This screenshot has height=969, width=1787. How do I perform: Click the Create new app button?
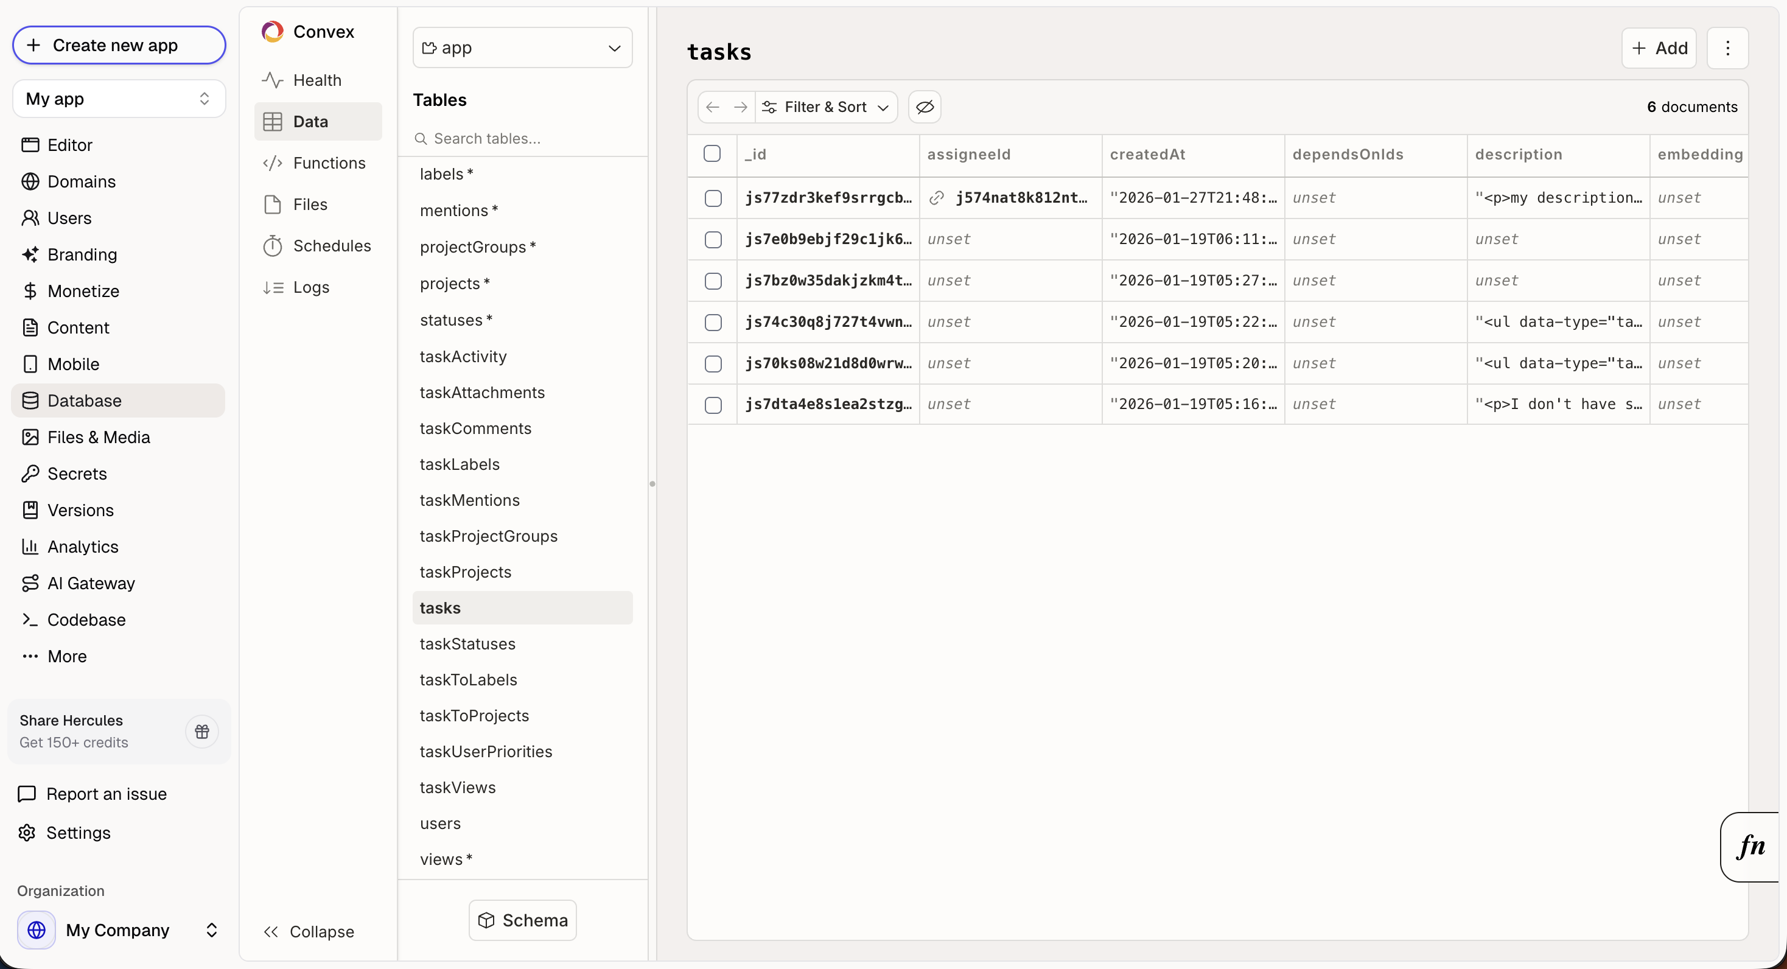click(118, 45)
